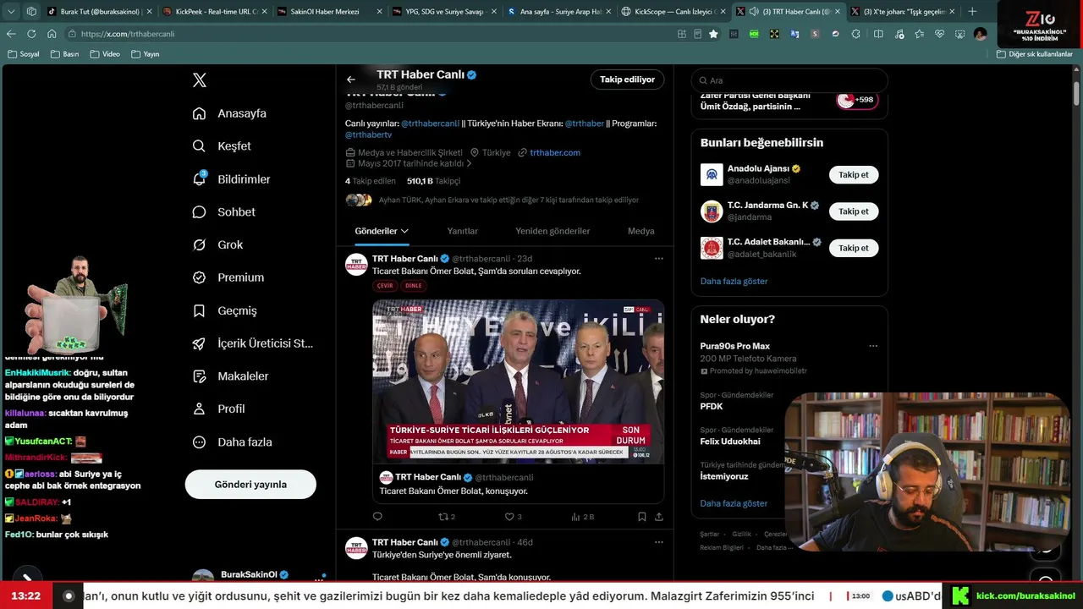1083x609 pixels.
Task: Play the Ömer Bolat video thumbnail
Action: [x=518, y=381]
